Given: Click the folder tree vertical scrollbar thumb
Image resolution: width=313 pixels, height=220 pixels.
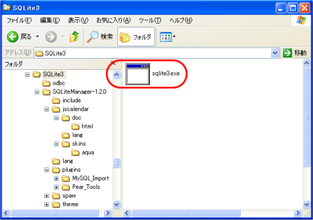Looking at the screenshot, I should [x=116, y=163].
